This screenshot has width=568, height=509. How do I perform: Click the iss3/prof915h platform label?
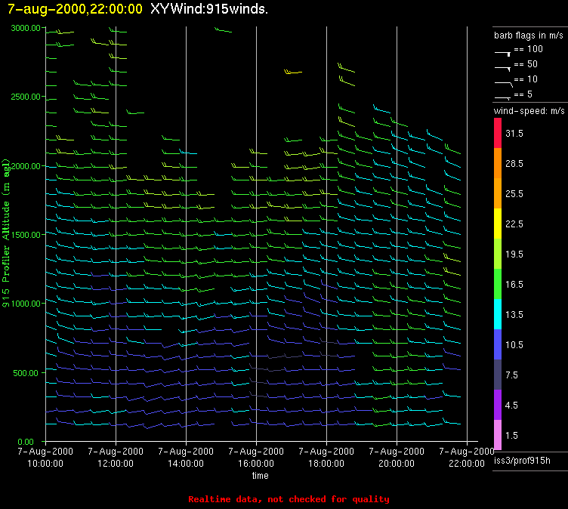coord(522,460)
